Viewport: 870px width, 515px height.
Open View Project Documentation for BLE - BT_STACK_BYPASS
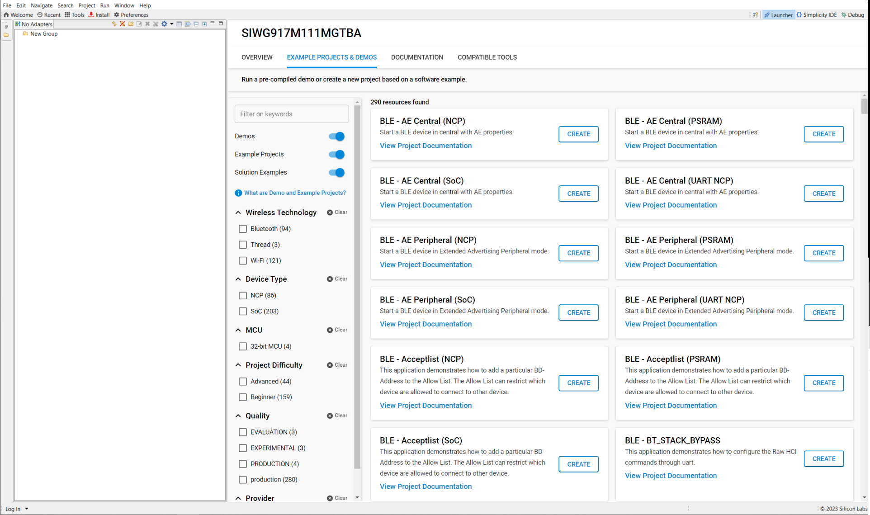[671, 475]
